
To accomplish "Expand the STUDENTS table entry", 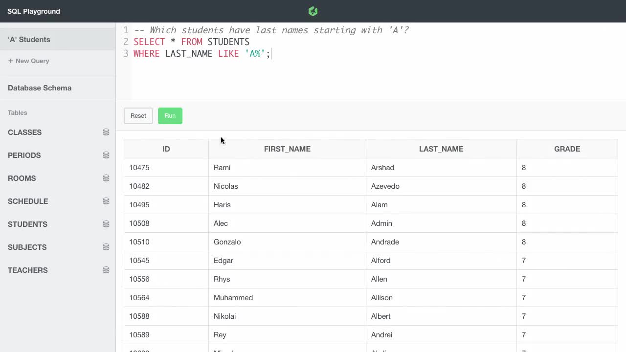I will coord(27,224).
